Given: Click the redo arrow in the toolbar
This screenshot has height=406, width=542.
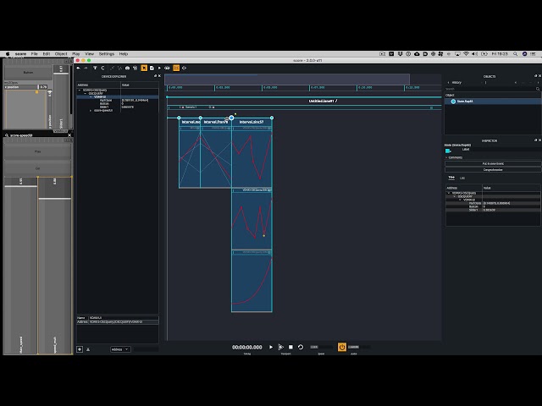Looking at the screenshot, I should (86, 68).
